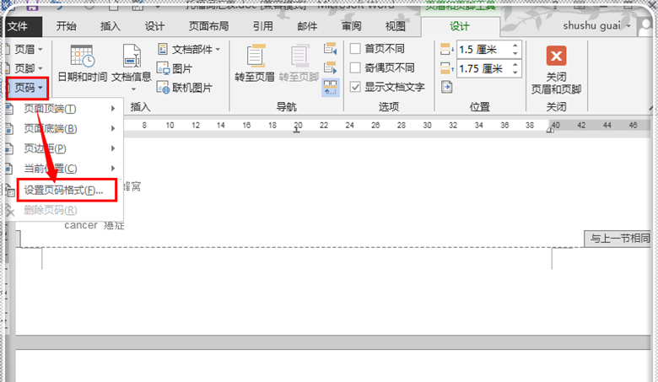Click the greyed 转至页脚 icon
Screen dimensions: 658x382
(x=299, y=56)
